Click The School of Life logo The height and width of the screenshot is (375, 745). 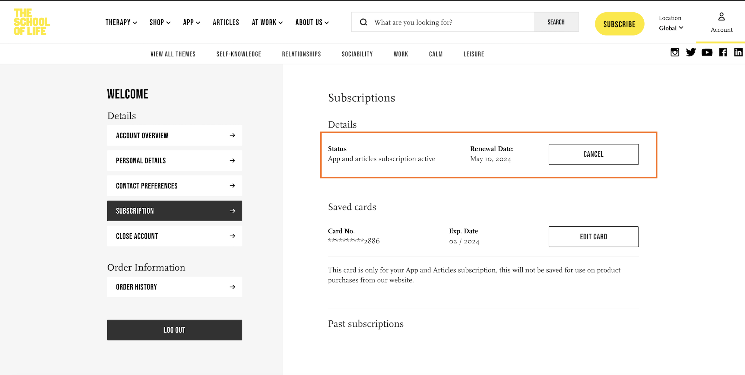click(32, 22)
